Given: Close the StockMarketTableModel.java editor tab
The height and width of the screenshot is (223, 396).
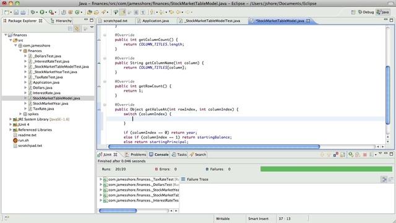Looking at the screenshot, I should [308, 20].
